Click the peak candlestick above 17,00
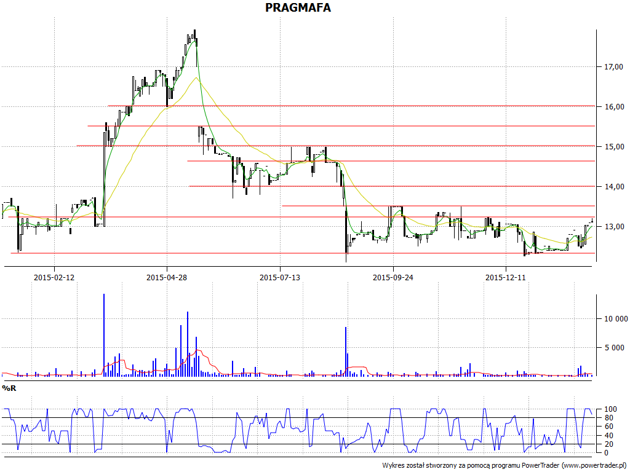Viewport: 630px width, 472px height. 195,35
